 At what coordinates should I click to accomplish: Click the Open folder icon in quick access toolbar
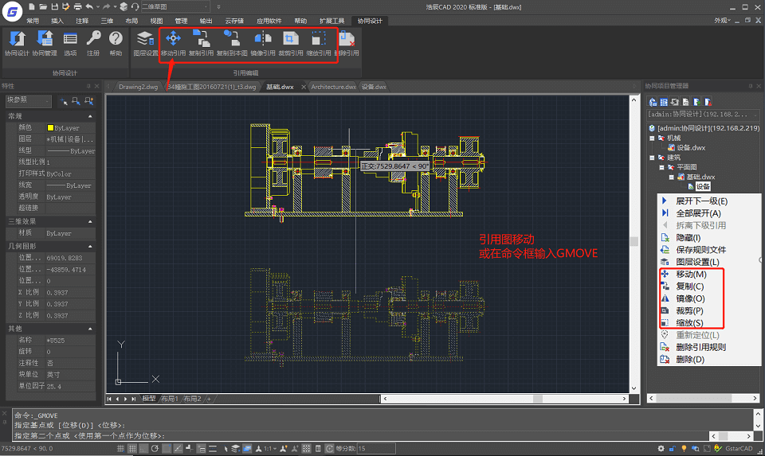[43, 7]
